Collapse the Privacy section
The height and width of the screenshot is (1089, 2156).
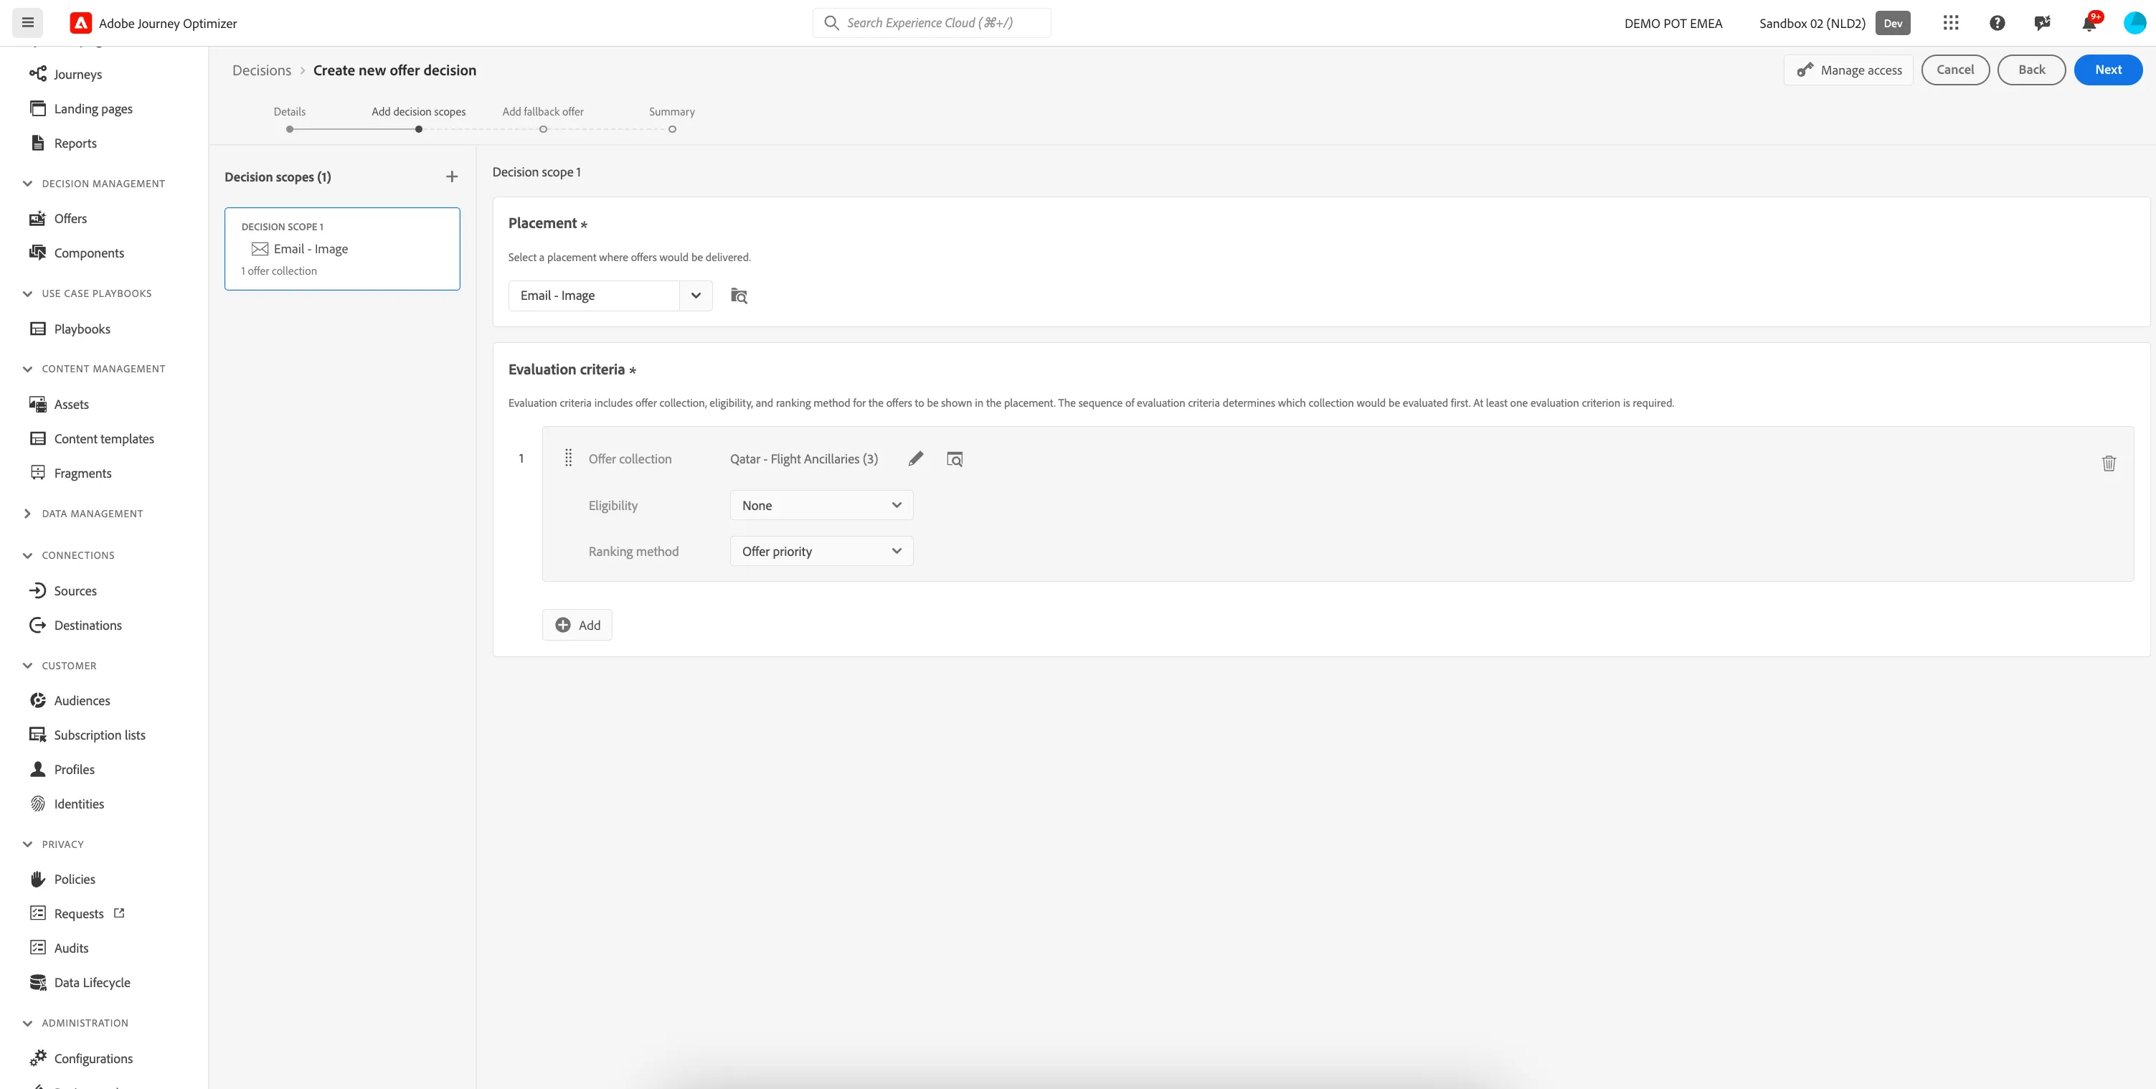[28, 844]
